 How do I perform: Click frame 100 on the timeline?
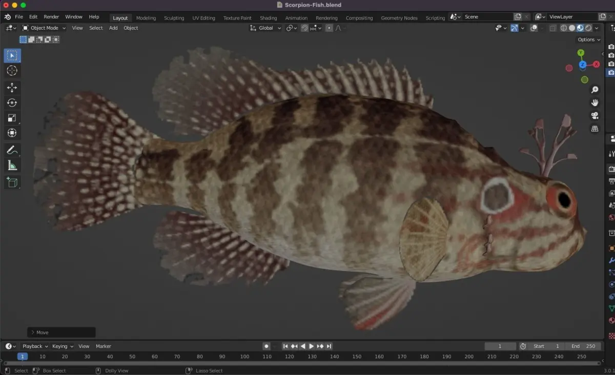point(244,357)
